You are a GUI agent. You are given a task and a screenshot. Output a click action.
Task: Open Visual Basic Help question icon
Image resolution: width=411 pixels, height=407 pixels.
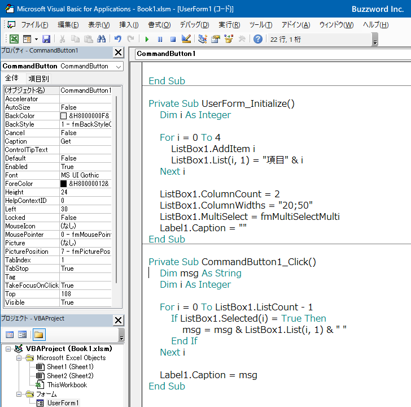point(258,40)
